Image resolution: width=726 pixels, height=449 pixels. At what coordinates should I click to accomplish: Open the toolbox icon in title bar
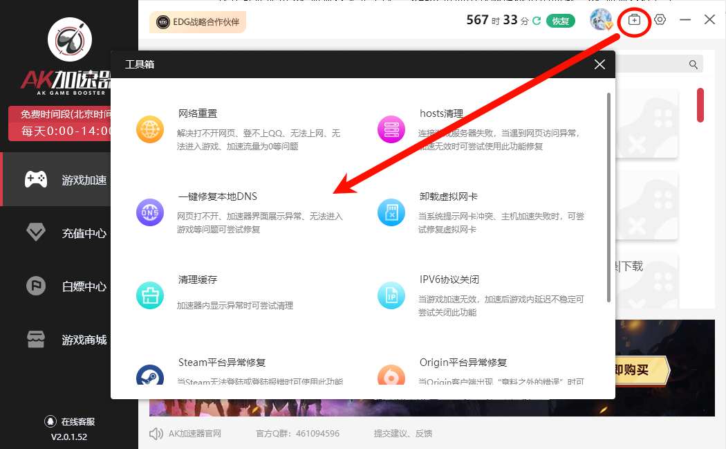tap(634, 20)
